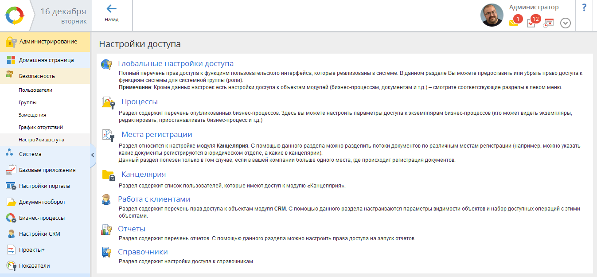The height and width of the screenshot is (277, 597).
Task: Open tasks icon showing 12 notifications
Action: point(531,23)
